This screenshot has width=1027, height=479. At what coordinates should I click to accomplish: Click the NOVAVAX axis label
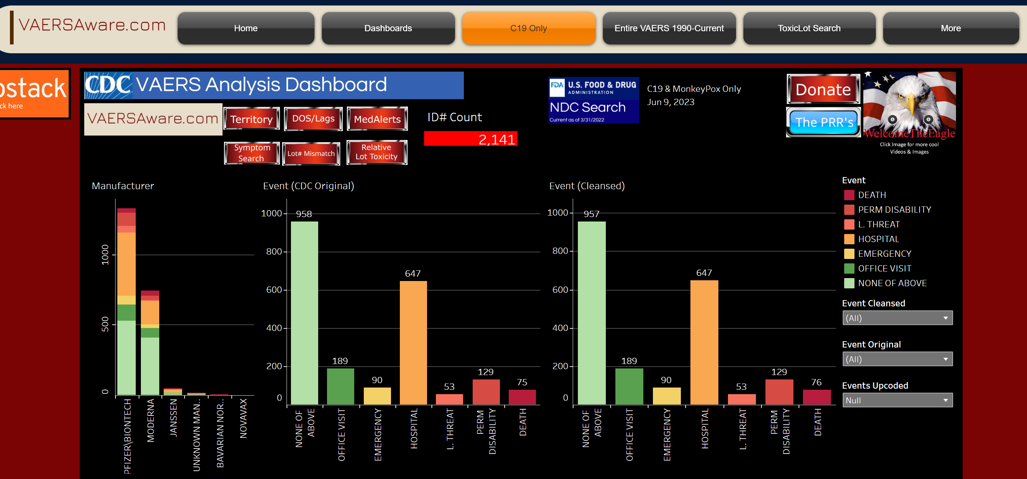click(x=244, y=418)
